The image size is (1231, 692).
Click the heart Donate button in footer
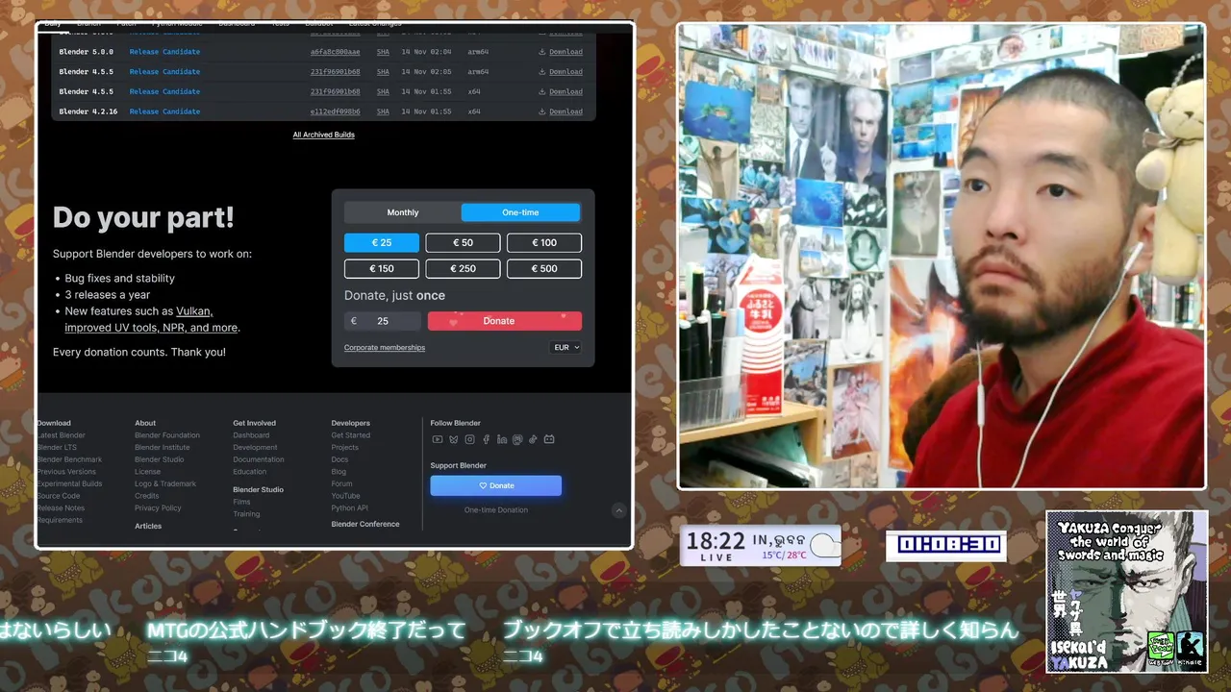(495, 485)
